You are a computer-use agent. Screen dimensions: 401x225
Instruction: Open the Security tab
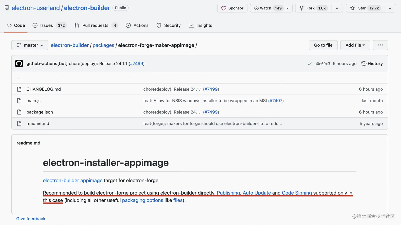(x=169, y=25)
